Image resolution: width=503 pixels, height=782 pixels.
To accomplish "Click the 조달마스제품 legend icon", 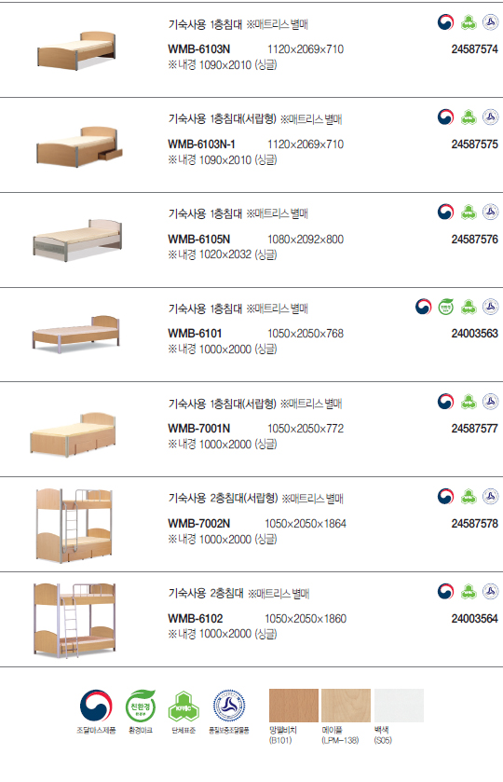I will tap(96, 706).
